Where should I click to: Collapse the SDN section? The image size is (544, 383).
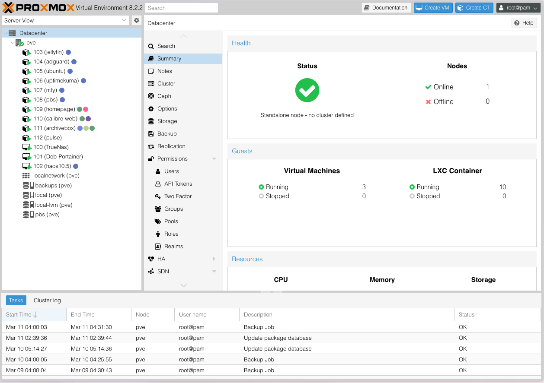[x=214, y=271]
